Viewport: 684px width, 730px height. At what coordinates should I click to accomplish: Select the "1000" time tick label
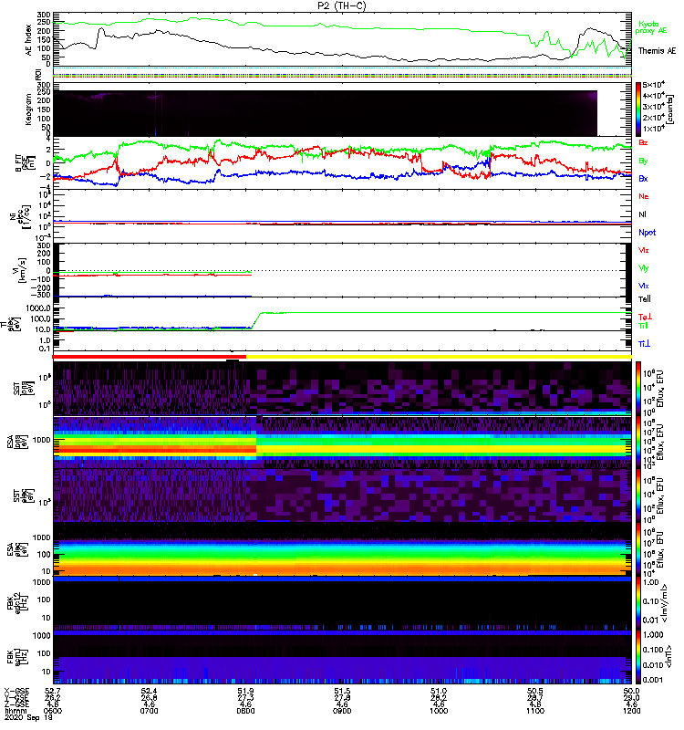(x=439, y=711)
